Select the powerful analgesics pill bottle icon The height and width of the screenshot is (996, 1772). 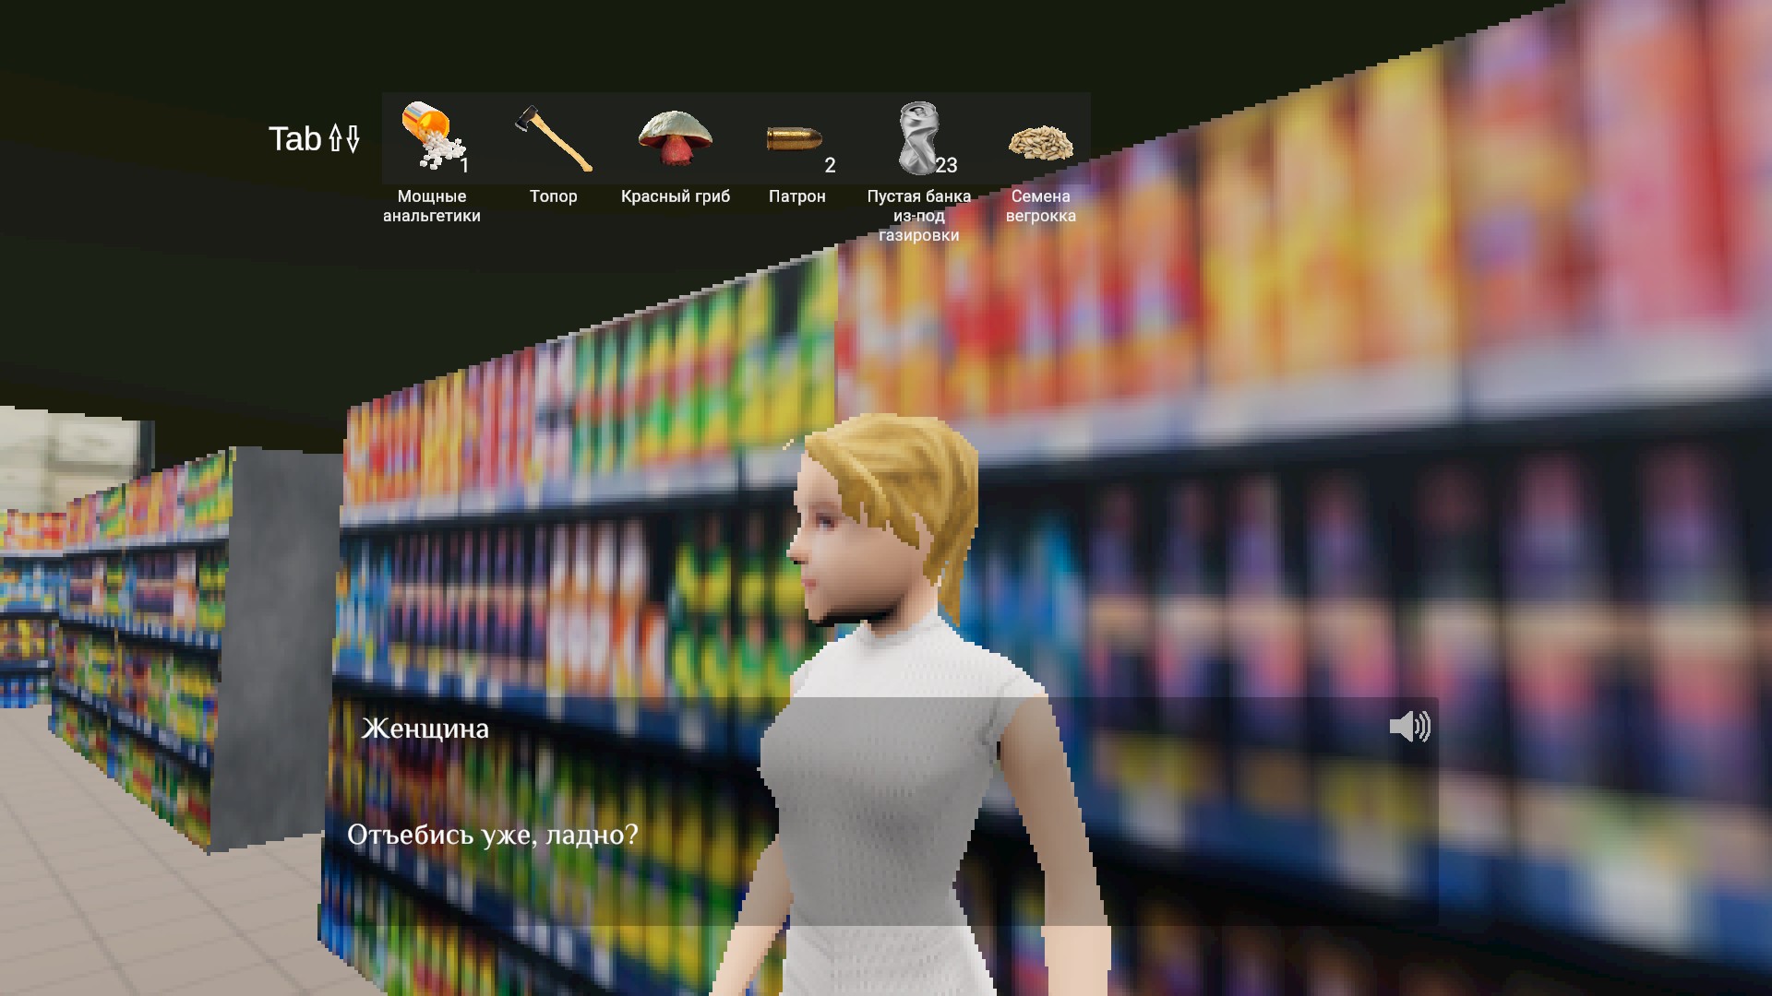[431, 136]
